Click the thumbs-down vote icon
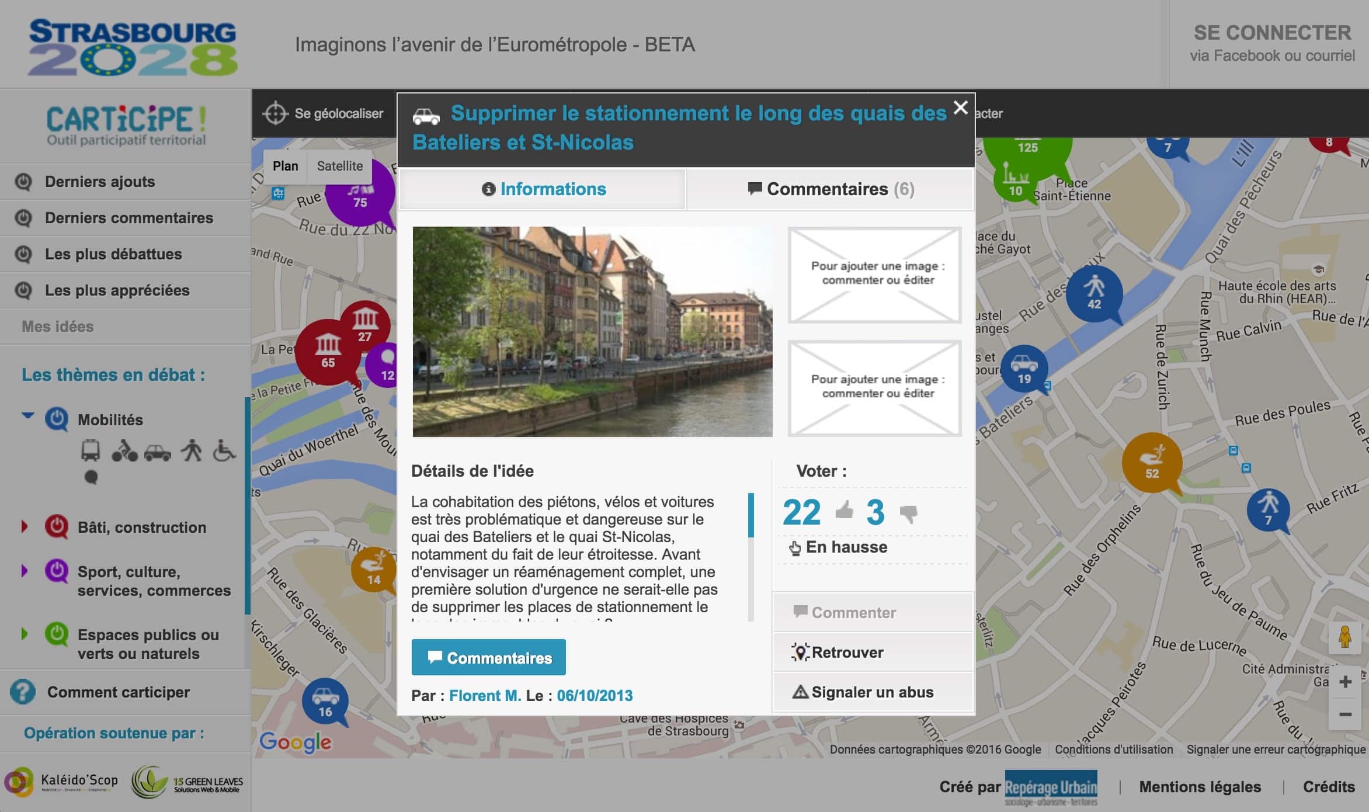Viewport: 1369px width, 812px height. (908, 513)
